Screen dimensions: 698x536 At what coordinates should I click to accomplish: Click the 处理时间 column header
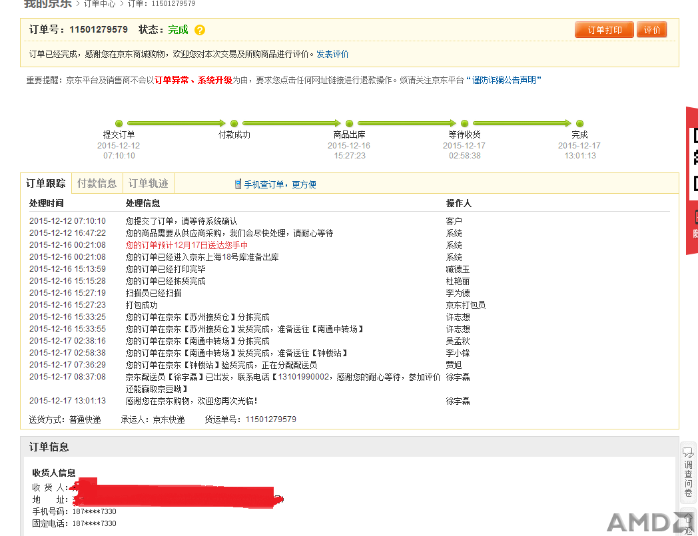47,204
